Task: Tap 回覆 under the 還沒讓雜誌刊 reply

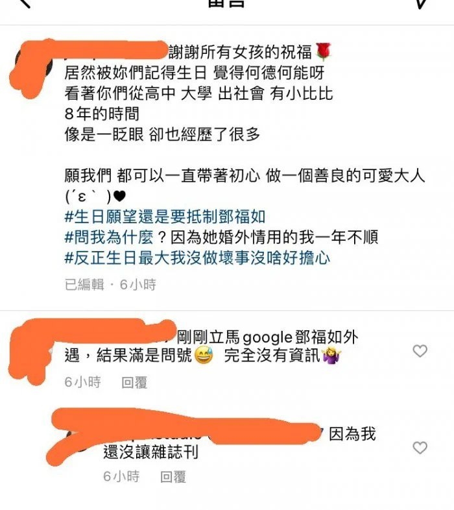Action: (x=173, y=477)
